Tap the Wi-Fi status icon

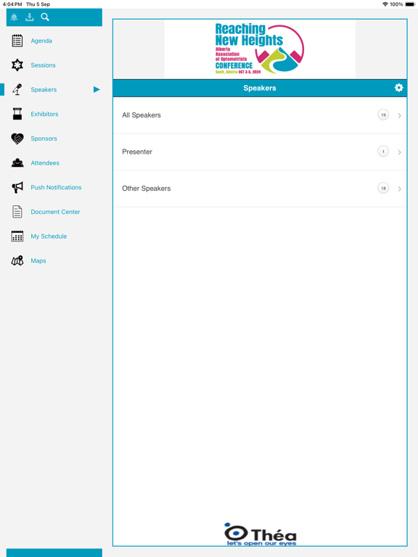pos(385,4)
